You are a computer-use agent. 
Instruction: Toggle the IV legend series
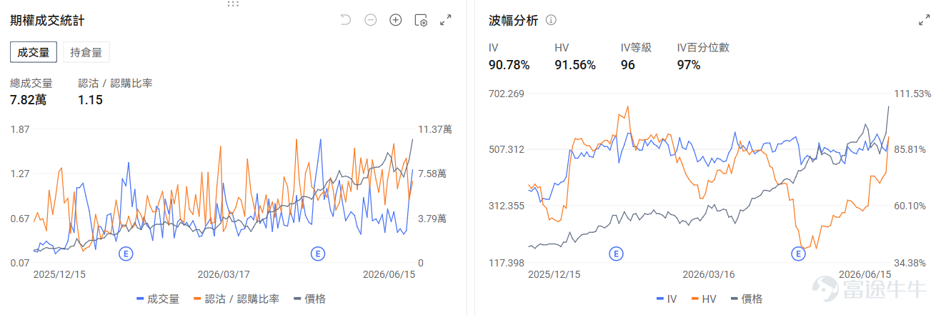[666, 299]
